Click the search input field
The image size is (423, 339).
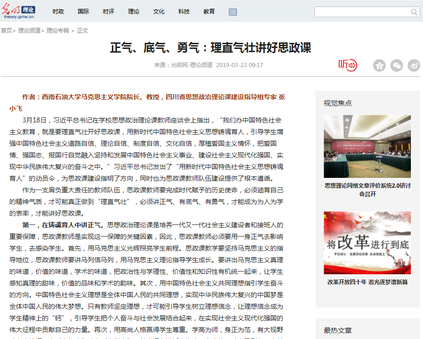(x=362, y=12)
